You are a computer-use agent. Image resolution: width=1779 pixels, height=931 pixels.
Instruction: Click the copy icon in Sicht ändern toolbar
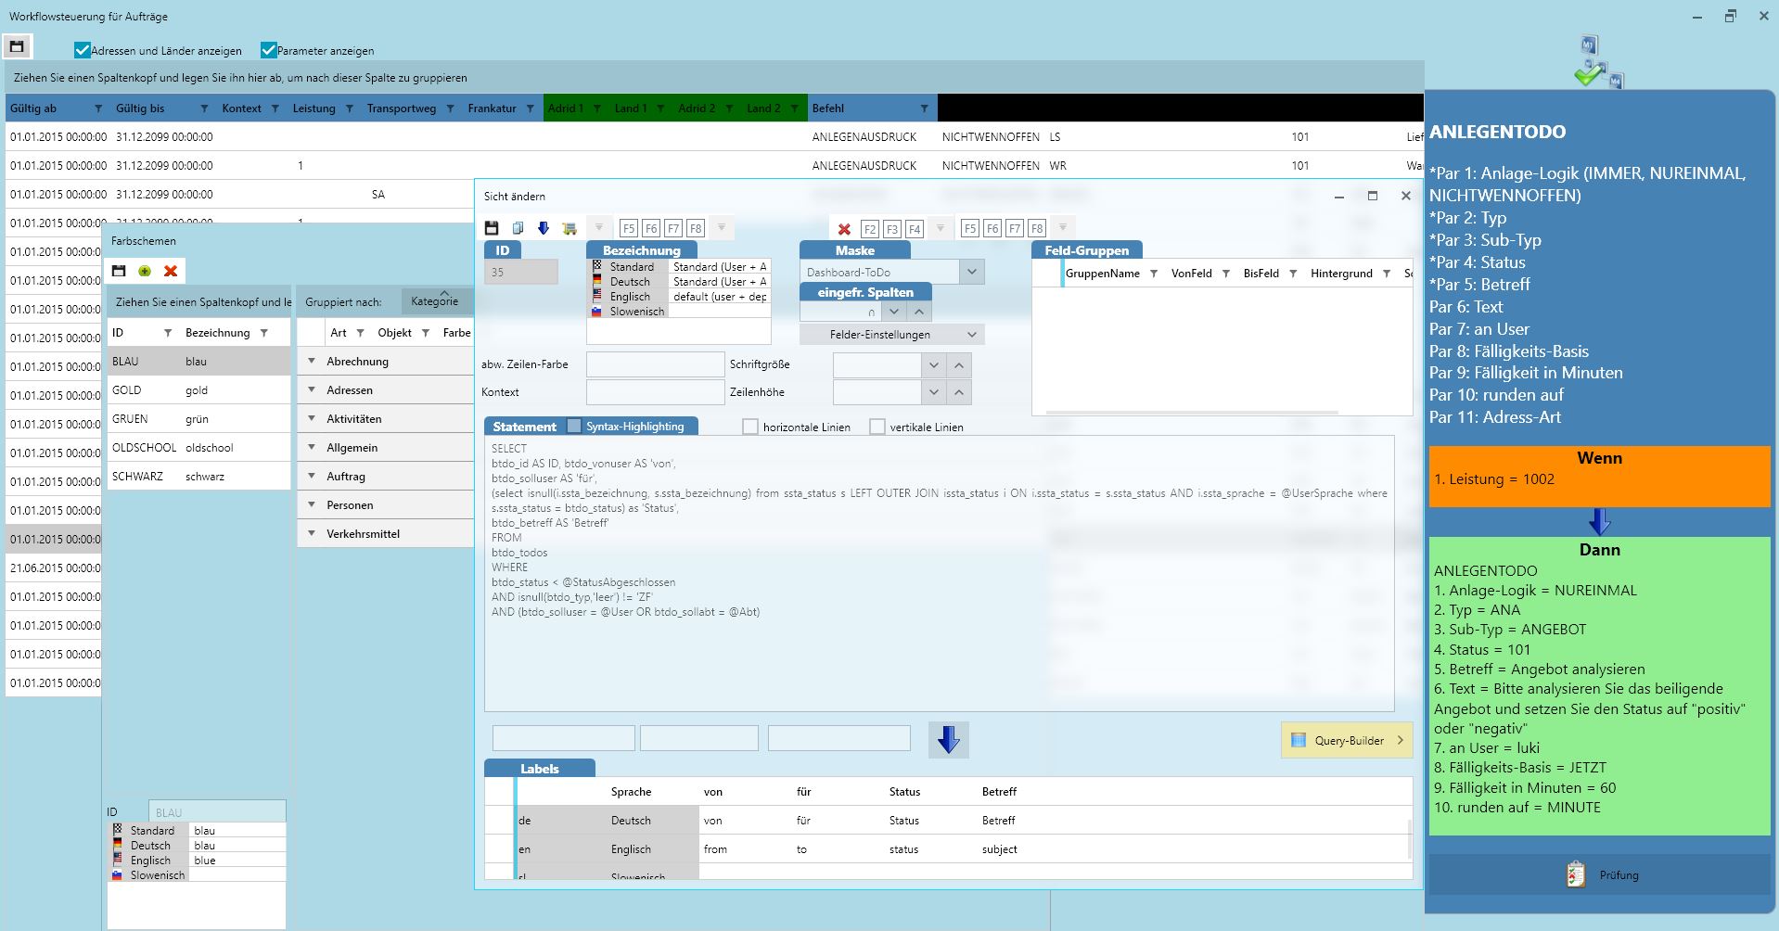coord(518,228)
